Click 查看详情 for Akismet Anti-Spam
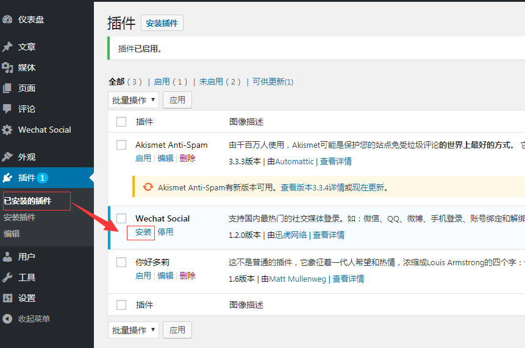 click(336, 161)
